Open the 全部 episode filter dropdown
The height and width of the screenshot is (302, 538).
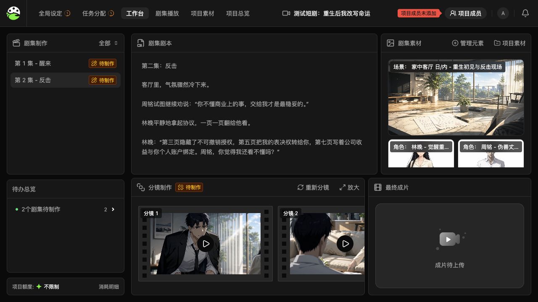pyautogui.click(x=108, y=43)
